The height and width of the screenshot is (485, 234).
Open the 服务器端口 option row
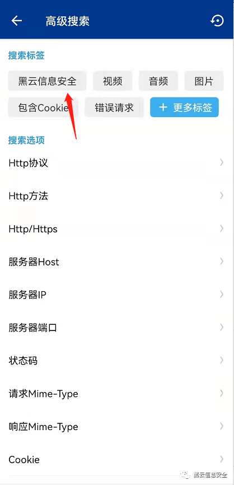(117, 328)
